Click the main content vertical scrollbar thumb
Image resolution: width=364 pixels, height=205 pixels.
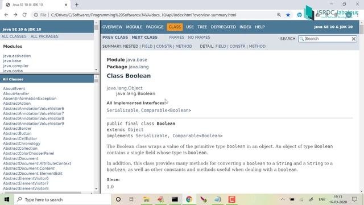(x=362, y=29)
